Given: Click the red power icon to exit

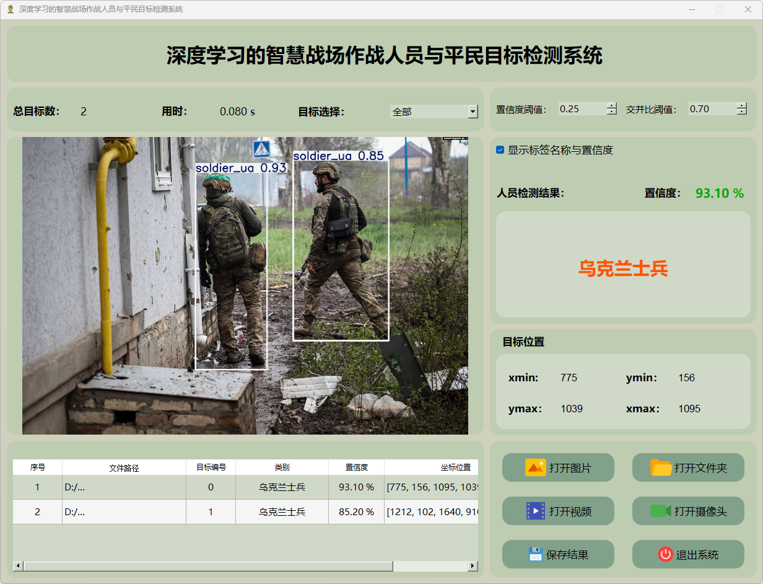Looking at the screenshot, I should click(x=665, y=554).
